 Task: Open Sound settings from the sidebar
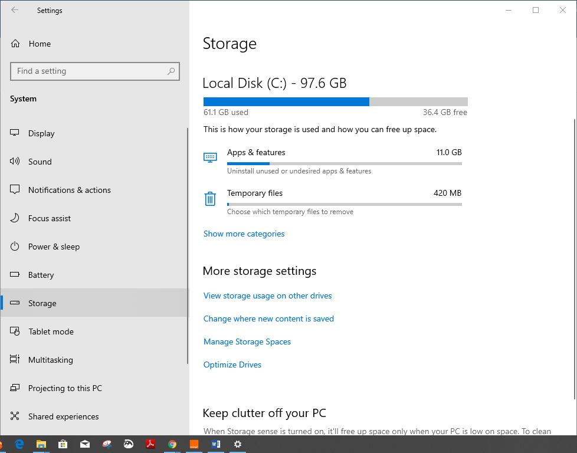pos(40,162)
